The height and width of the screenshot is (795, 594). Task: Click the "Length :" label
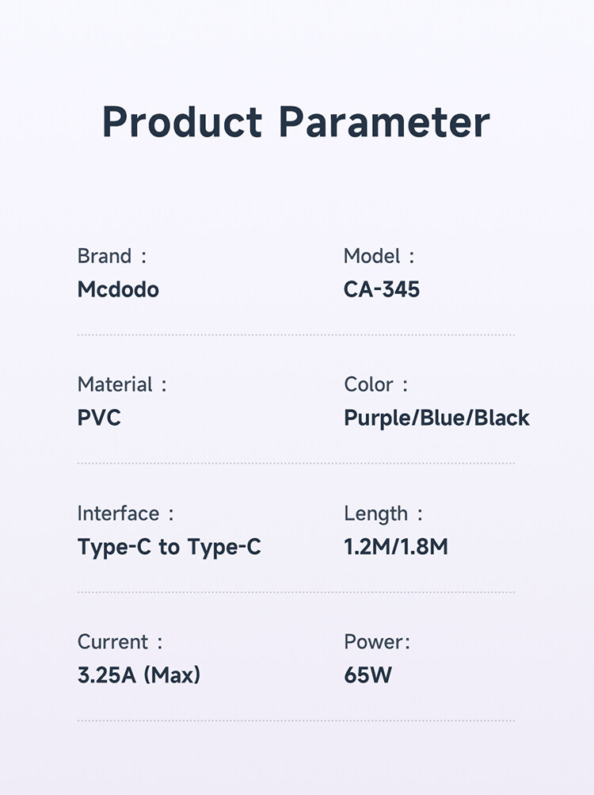tap(383, 514)
